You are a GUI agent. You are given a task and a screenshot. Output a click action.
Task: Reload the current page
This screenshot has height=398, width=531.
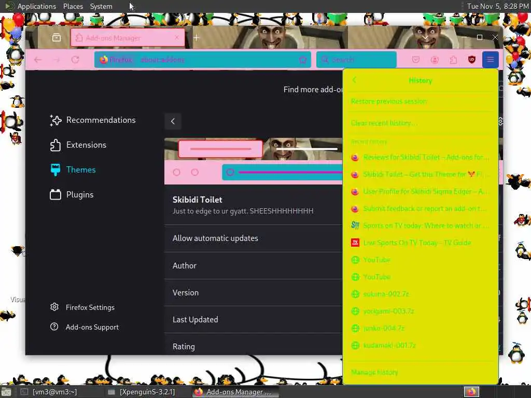[75, 60]
